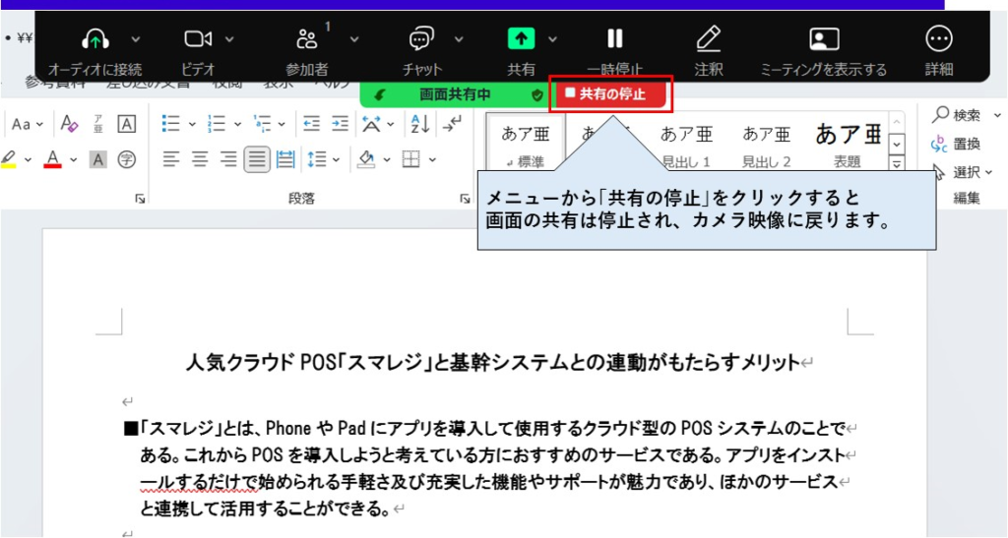Click the green Zoom share icon
This screenshot has height=538, width=1008.
[521, 39]
